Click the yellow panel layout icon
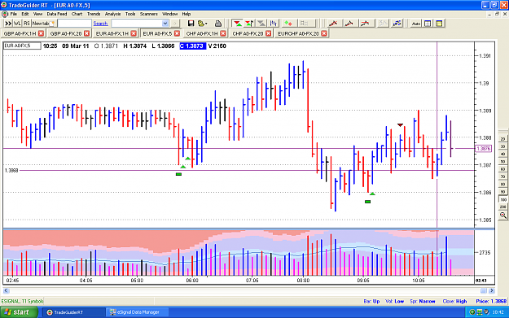Viewport: 509px width, 318px height. coord(439,24)
